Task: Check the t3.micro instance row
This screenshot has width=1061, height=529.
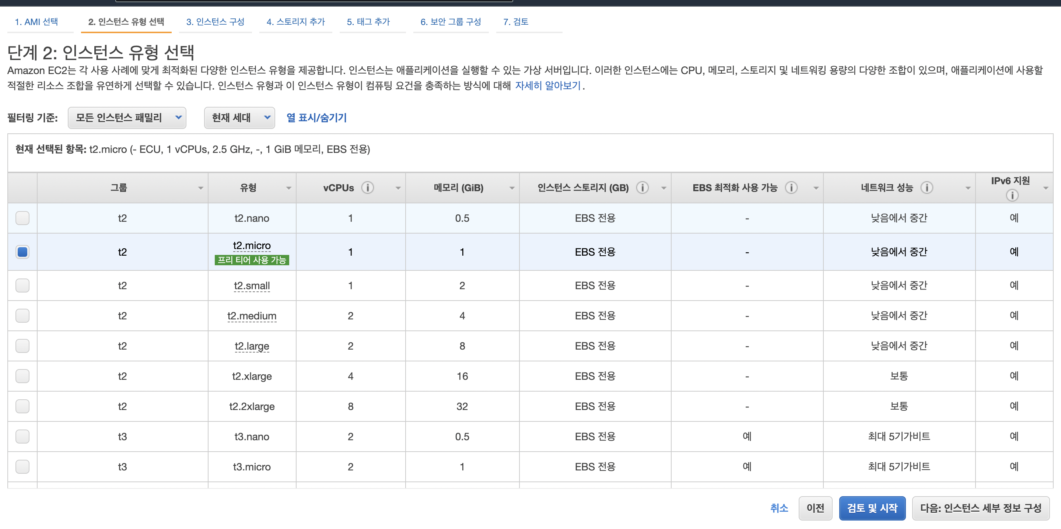Action: click(22, 467)
